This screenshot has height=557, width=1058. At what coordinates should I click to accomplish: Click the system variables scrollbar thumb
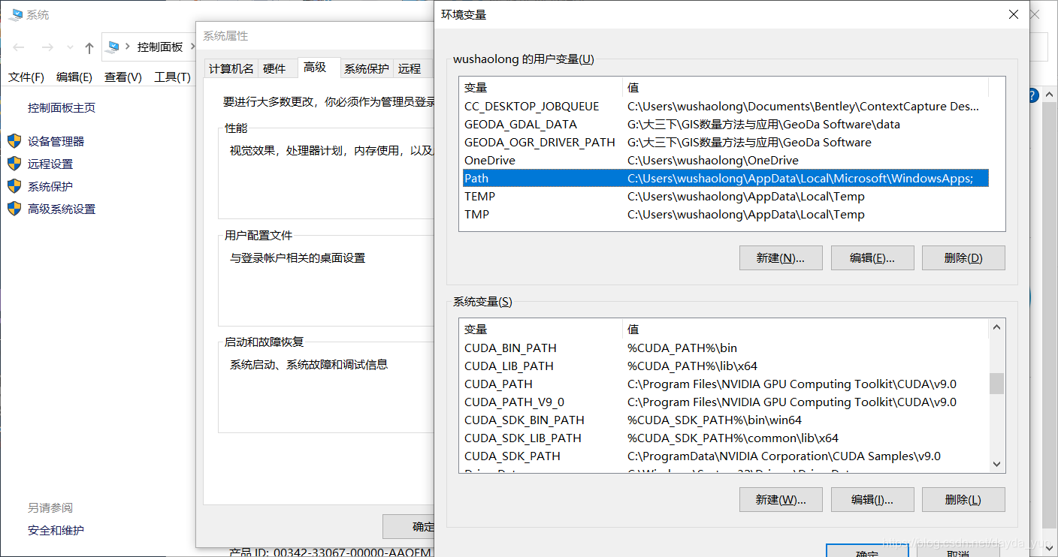coord(997,384)
